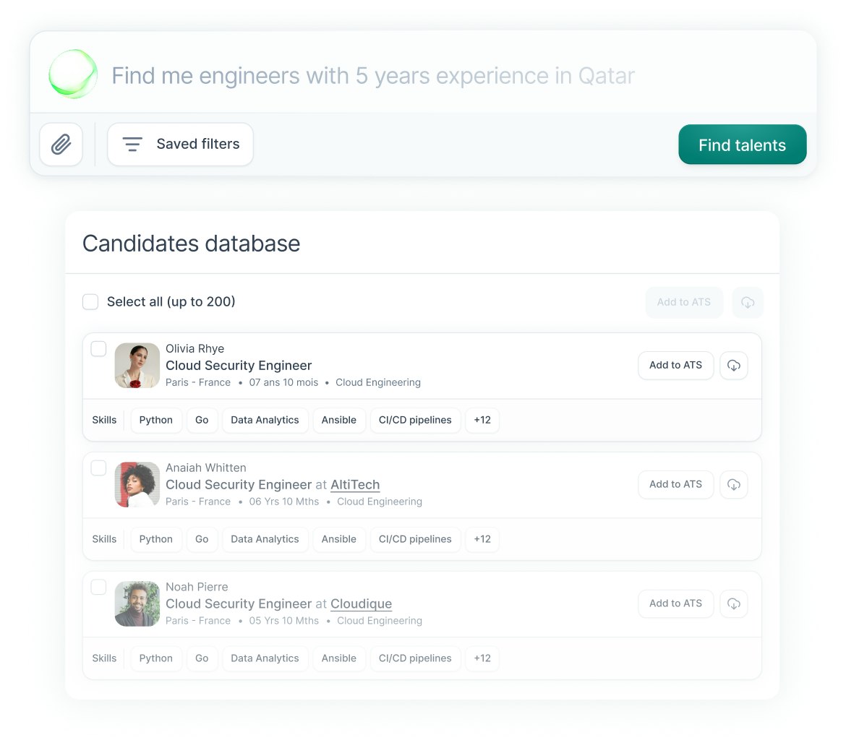Expand Noah Pierre's +12 additional skills
The width and height of the screenshot is (846, 748).
(x=482, y=659)
